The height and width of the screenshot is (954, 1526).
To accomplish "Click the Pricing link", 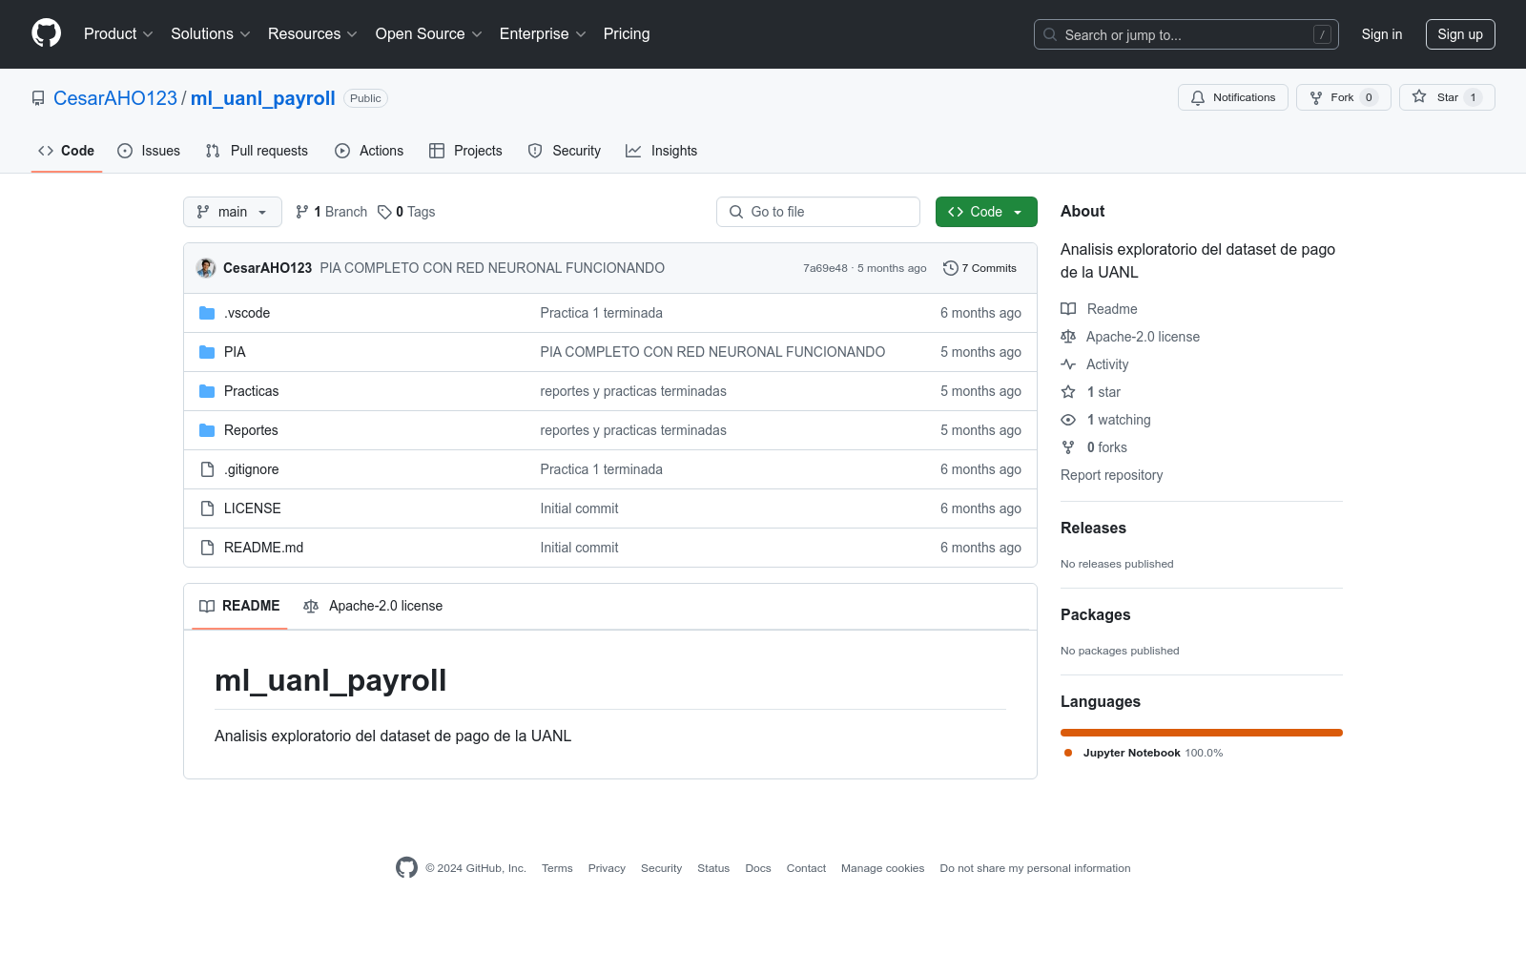I will 627,34.
